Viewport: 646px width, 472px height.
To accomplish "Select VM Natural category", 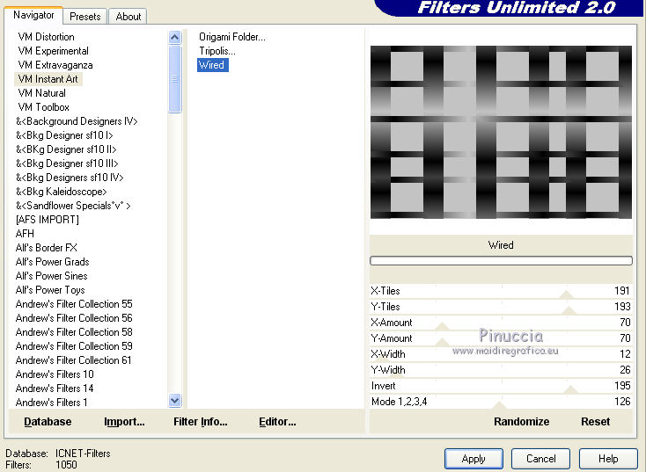I will tap(42, 93).
